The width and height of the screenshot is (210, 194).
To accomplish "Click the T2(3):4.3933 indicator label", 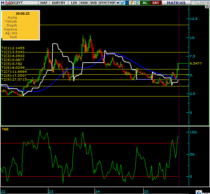I will tap(13, 56).
